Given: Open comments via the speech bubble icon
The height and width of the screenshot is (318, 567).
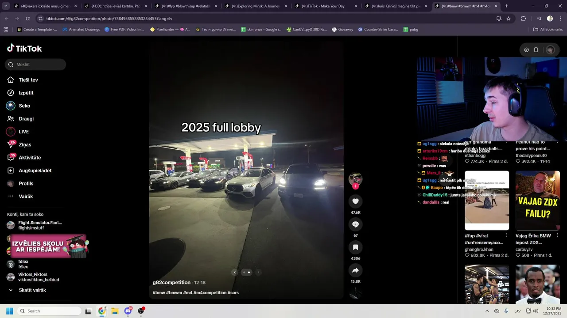Looking at the screenshot, I should pyautogui.click(x=355, y=224).
